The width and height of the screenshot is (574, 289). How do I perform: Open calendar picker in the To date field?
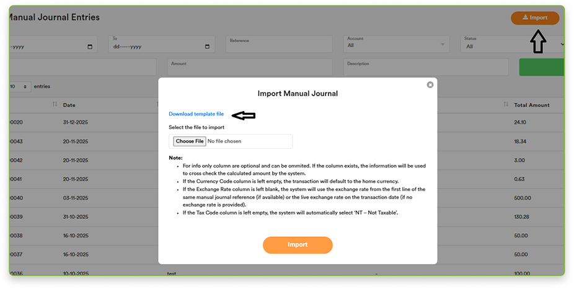(x=208, y=47)
